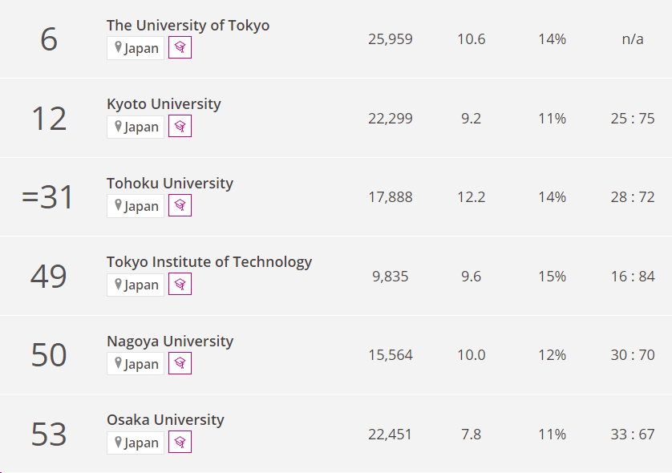The height and width of the screenshot is (473, 672).
Task: Open Tokyo Institute of Technology link
Action: 209,262
